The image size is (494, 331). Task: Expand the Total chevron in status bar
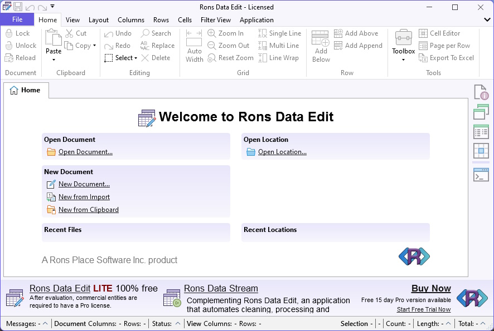click(x=483, y=323)
